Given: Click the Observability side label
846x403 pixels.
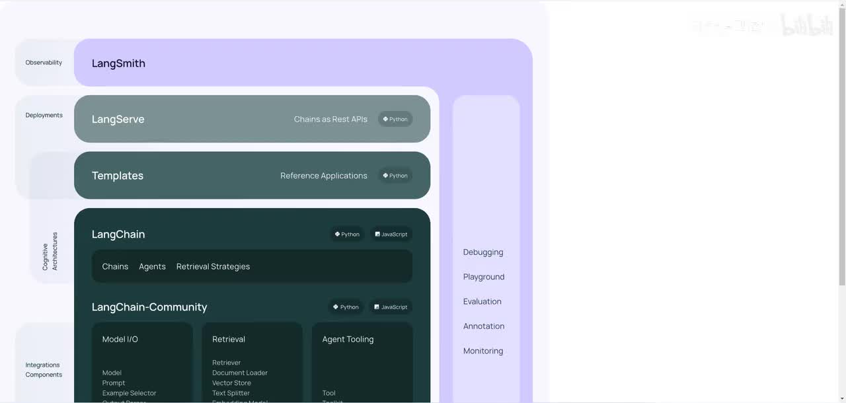Looking at the screenshot, I should [x=44, y=63].
